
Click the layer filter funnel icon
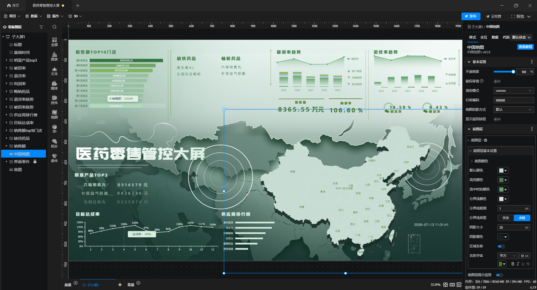(41, 27)
